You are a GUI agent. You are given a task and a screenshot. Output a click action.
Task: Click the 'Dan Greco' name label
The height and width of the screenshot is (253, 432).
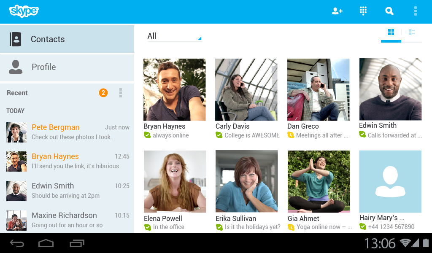pos(303,126)
